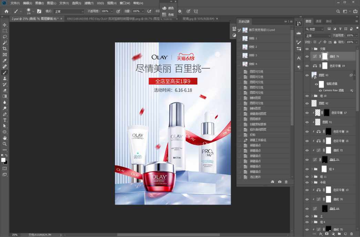This screenshot has width=360, height=237.
Task: Select the Dodge tool
Action: click(4, 108)
